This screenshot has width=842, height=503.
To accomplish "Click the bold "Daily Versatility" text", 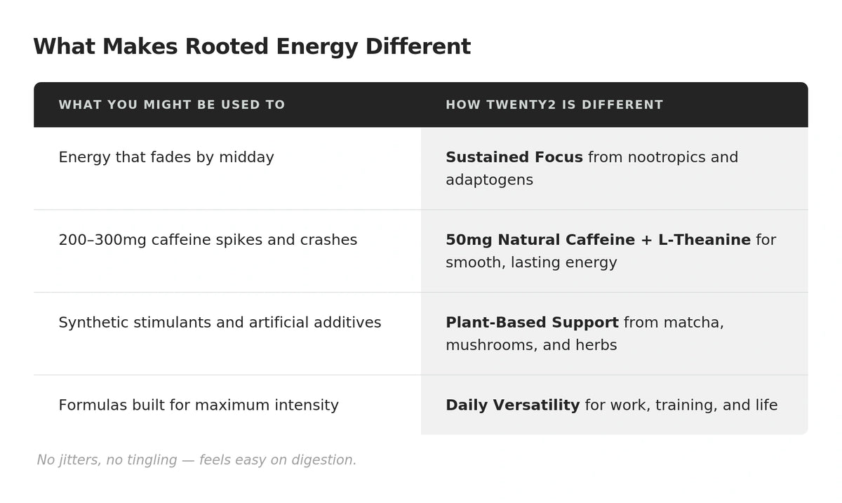I will coord(512,405).
